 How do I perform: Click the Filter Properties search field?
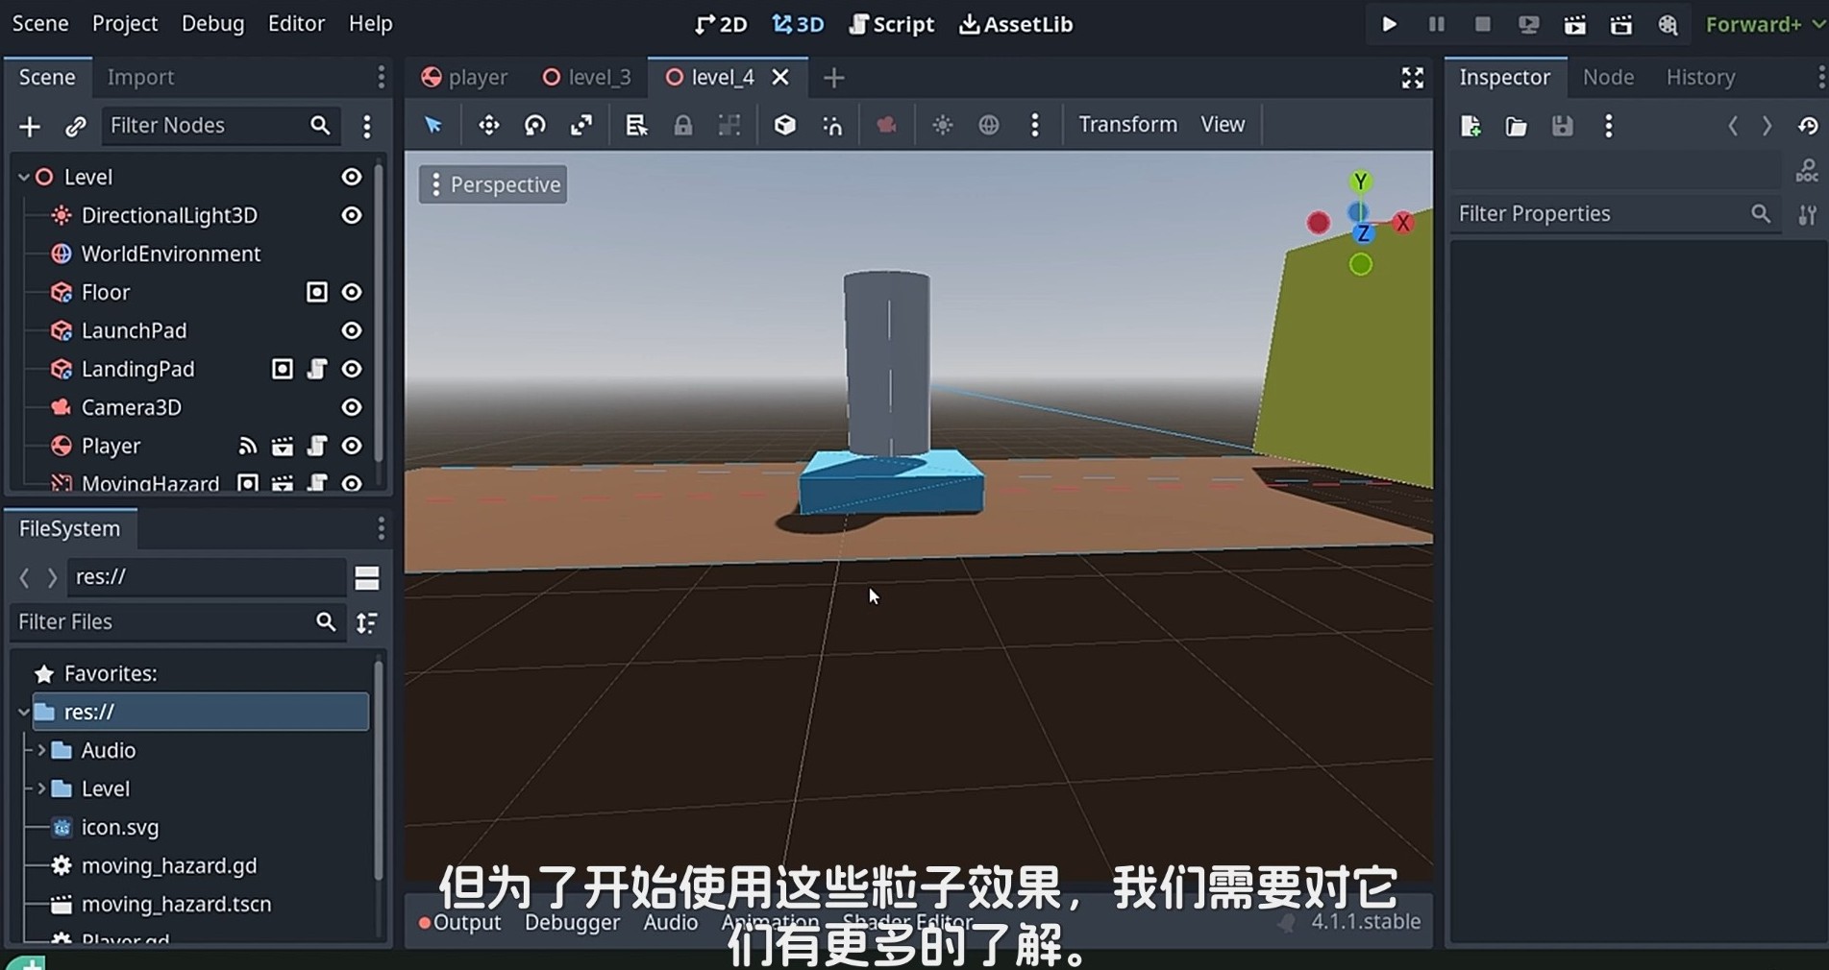pos(1600,213)
